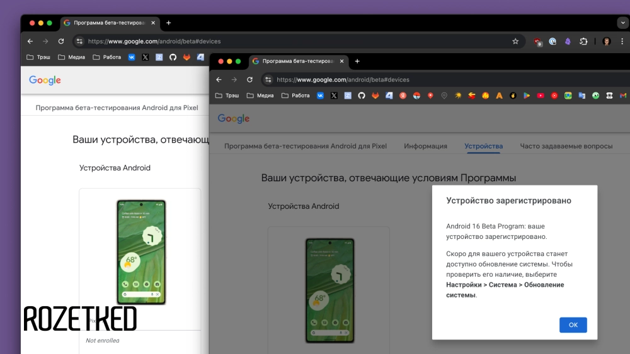Open GitLab bookmark in back window
The image size is (630, 354).
pyautogui.click(x=186, y=57)
